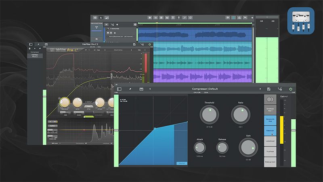
Task: Open mono input dropdown on Harmonies track
Action: [x=122, y=37]
